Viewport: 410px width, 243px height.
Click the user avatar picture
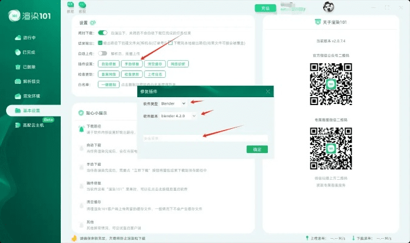[x=329, y=7]
